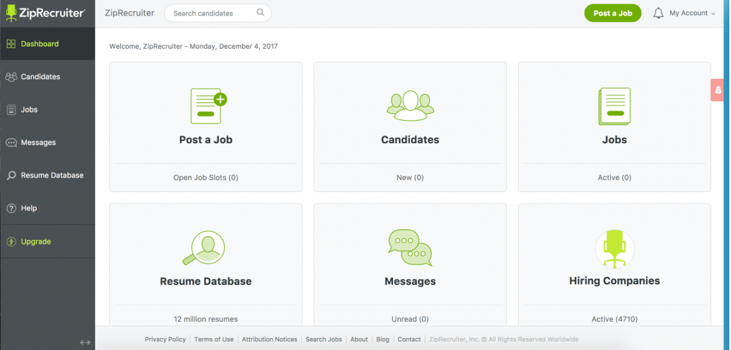Click the Search candidates input field
The image size is (731, 350).
217,13
